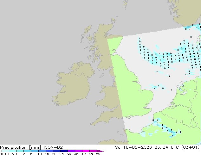The width and height of the screenshot is (201, 155).
Task: Click the 'Sa 16-05-2026' date text
Action: coord(133,147)
